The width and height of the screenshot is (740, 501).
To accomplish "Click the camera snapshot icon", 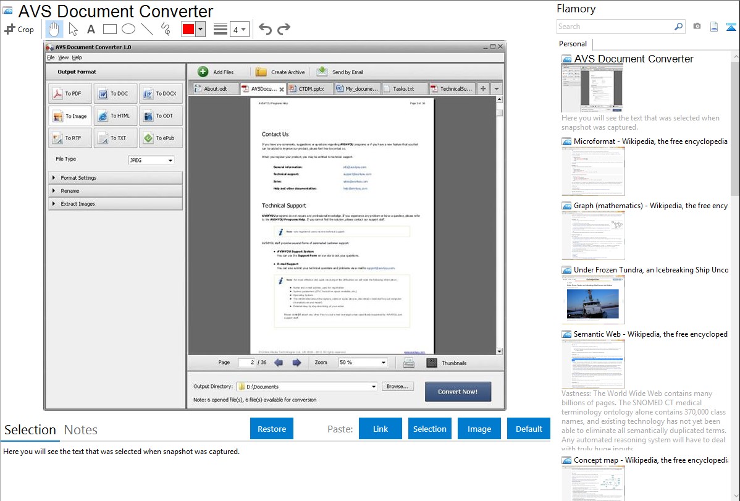I will 697,27.
